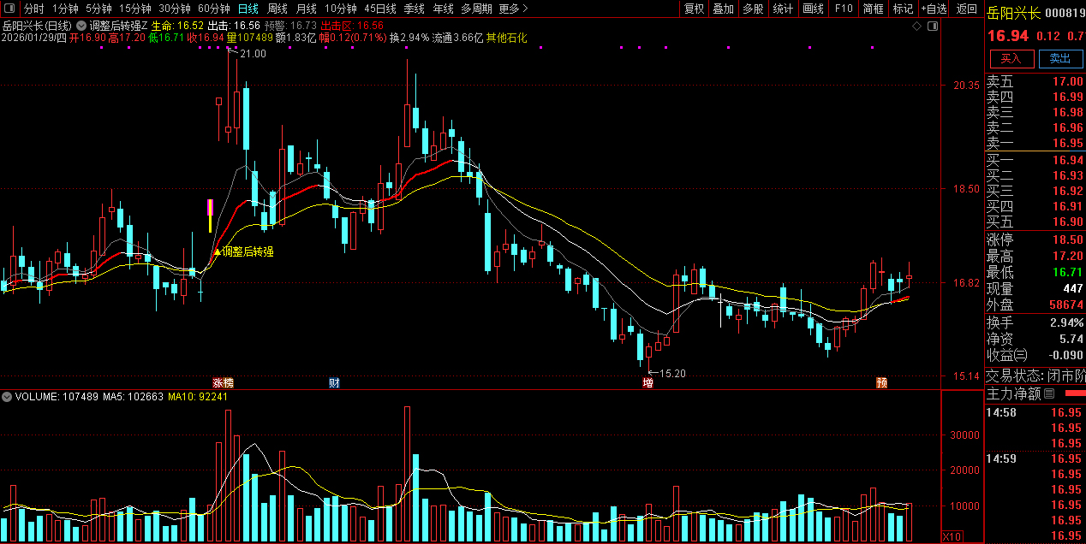Select the 月线 monthly period
Image resolution: width=1086 pixels, height=544 pixels.
tap(307, 9)
